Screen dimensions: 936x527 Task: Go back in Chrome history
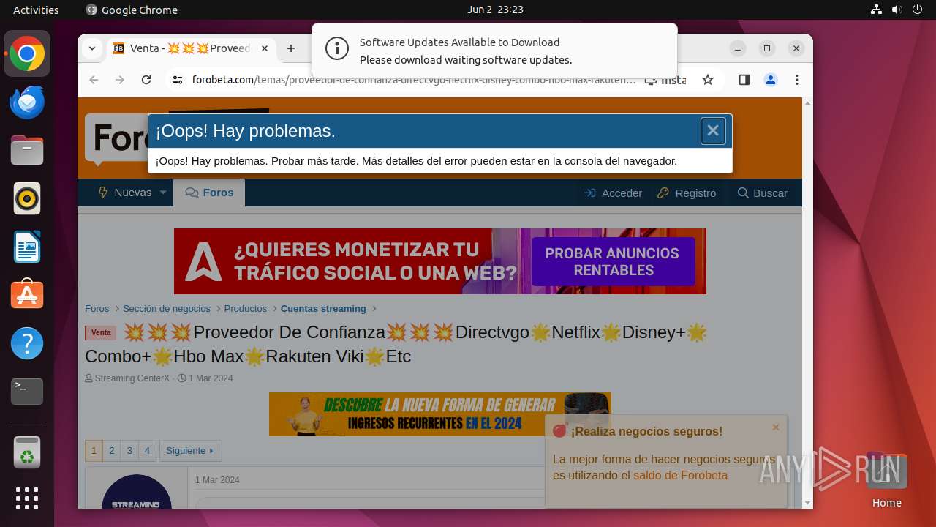click(x=94, y=80)
